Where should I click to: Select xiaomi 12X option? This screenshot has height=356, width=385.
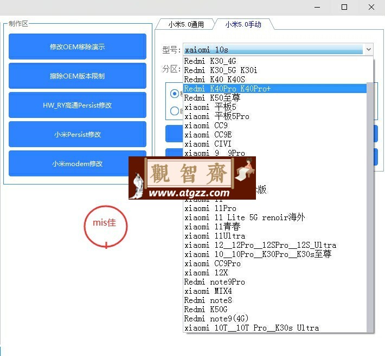click(x=275, y=273)
